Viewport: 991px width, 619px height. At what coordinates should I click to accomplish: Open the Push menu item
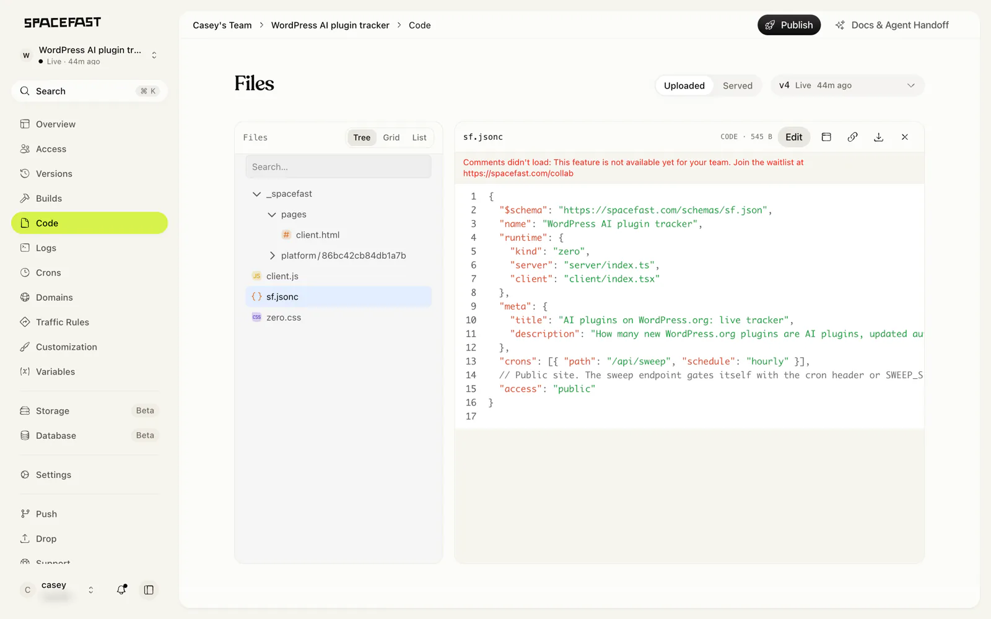pos(89,514)
